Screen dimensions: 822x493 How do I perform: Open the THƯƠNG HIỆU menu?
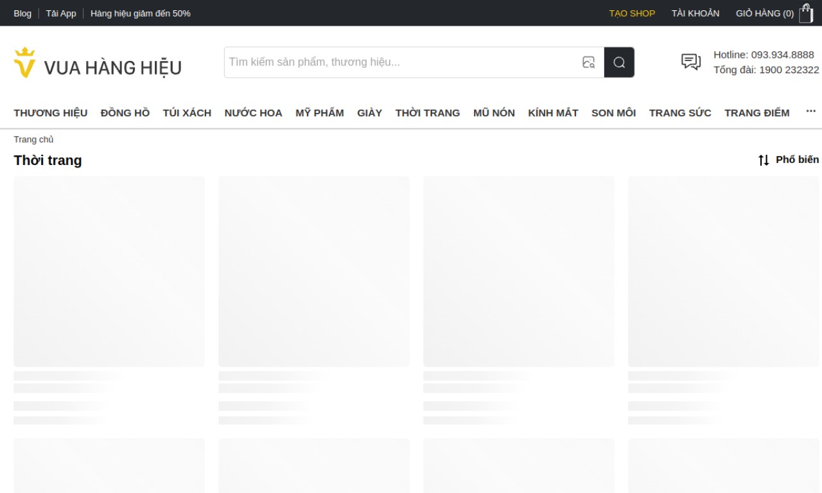point(51,113)
